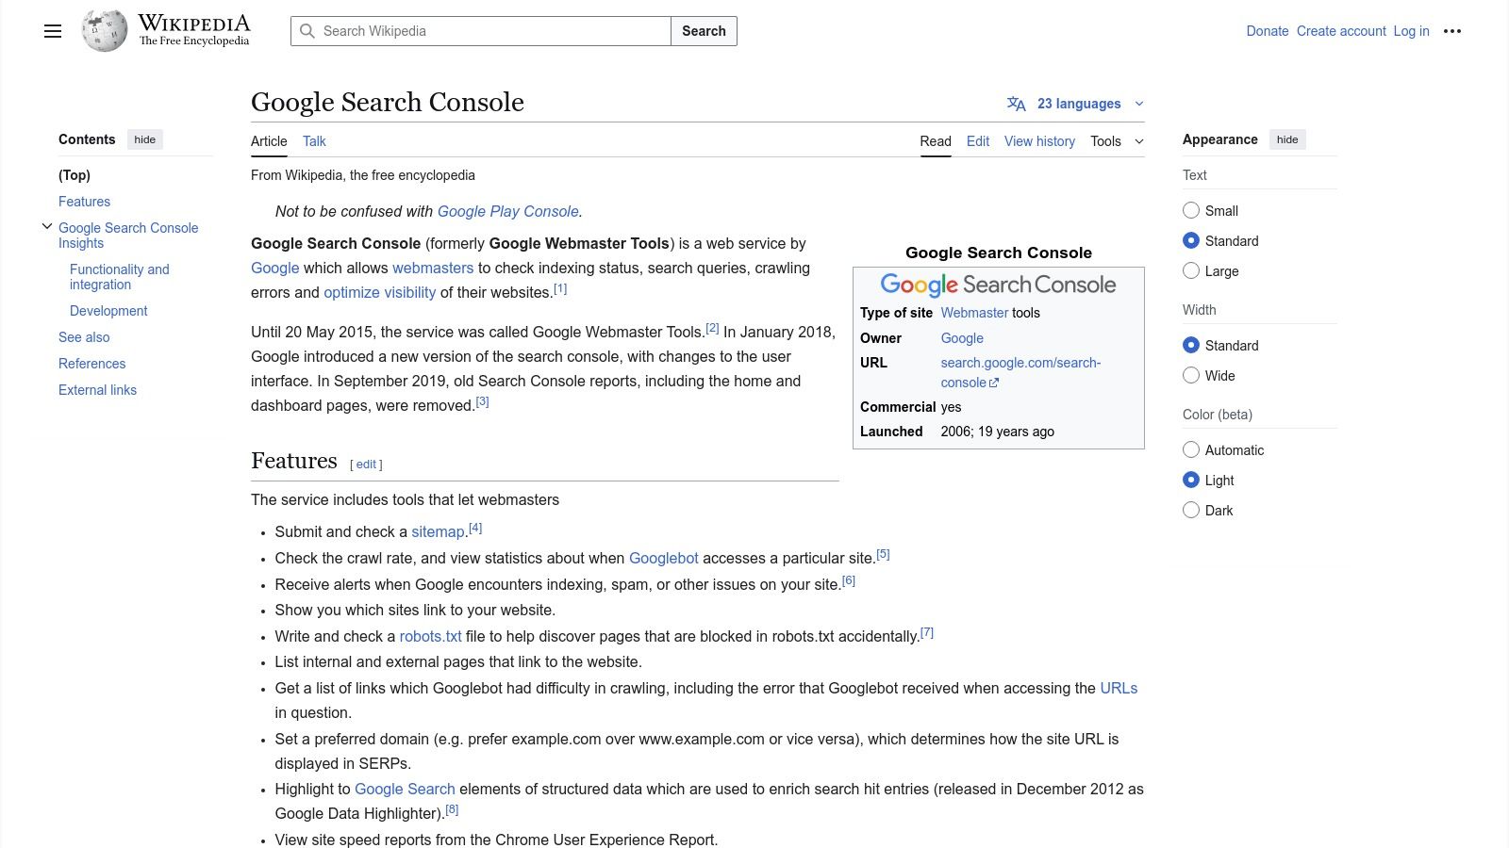Click the edit link beside Features heading

pos(366,465)
